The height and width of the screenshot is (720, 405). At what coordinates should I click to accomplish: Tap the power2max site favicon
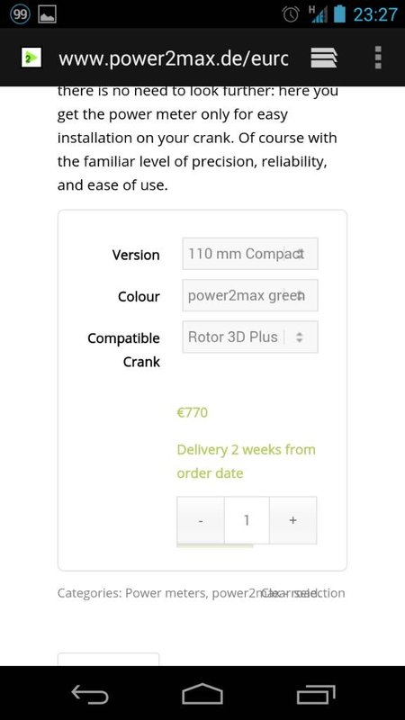(31, 58)
